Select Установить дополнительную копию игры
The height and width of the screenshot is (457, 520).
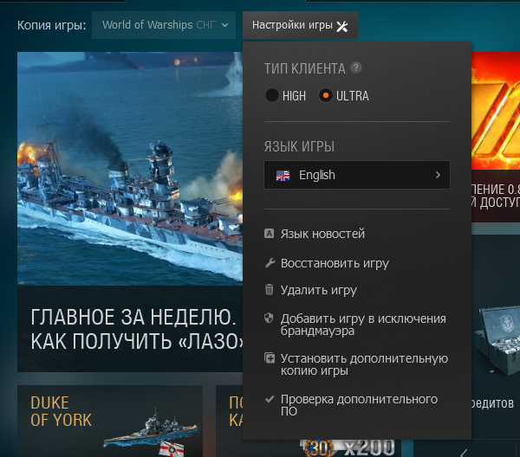pos(364,364)
